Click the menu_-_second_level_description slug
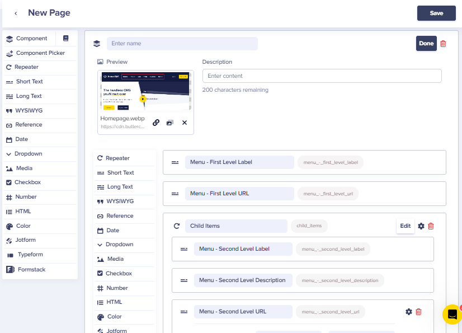Viewport: 462px width, 333px height. pos(340,280)
